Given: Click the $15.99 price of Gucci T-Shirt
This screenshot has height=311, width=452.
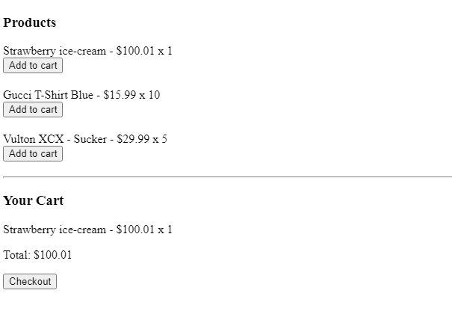Looking at the screenshot, I should click(x=120, y=95).
